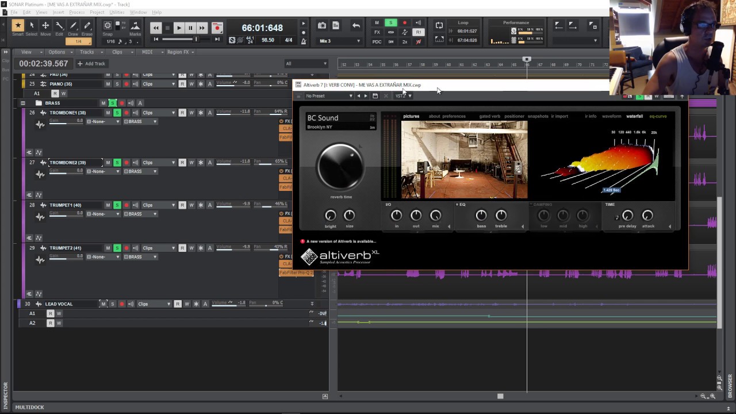The width and height of the screenshot is (736, 414).
Task: Set loop points to selection
Action: click(439, 39)
